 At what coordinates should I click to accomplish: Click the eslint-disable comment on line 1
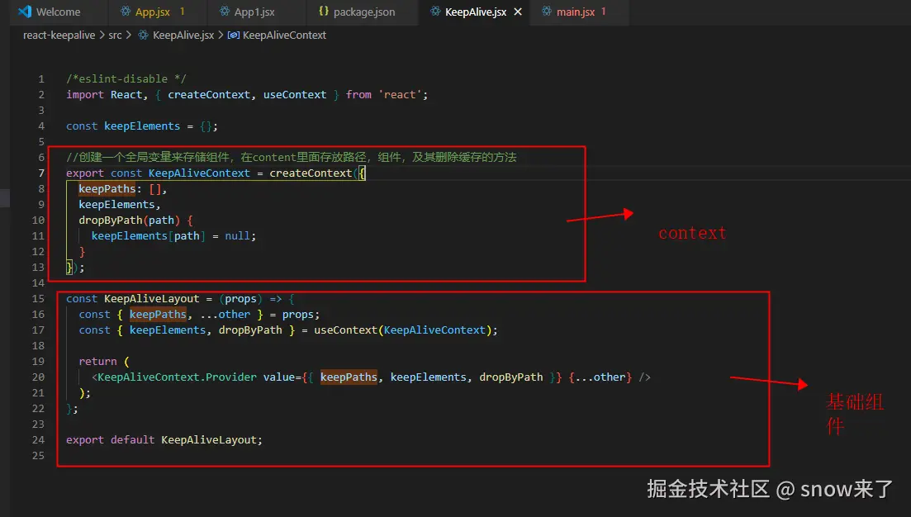(x=126, y=78)
